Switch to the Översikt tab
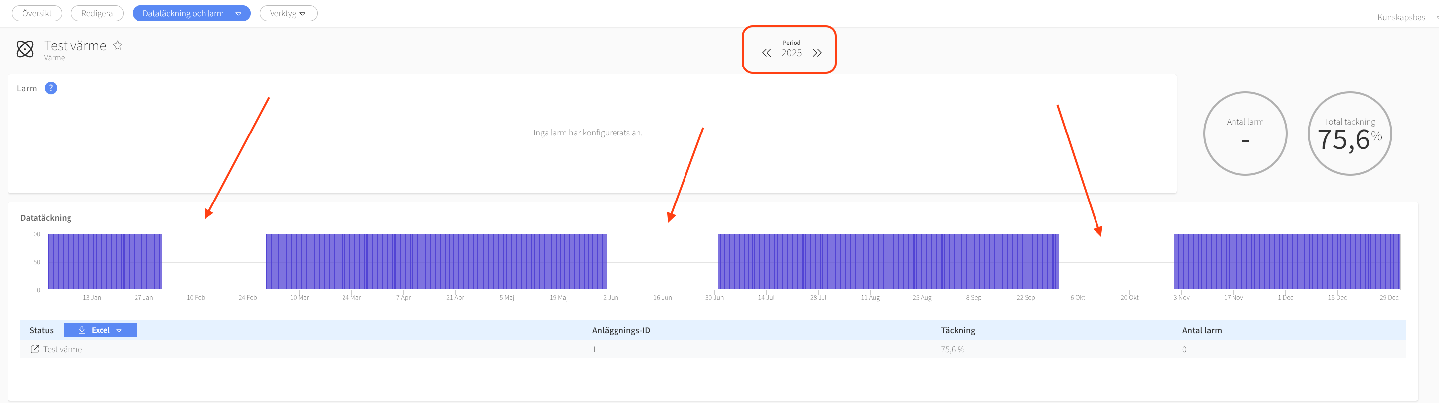 pyautogui.click(x=37, y=13)
